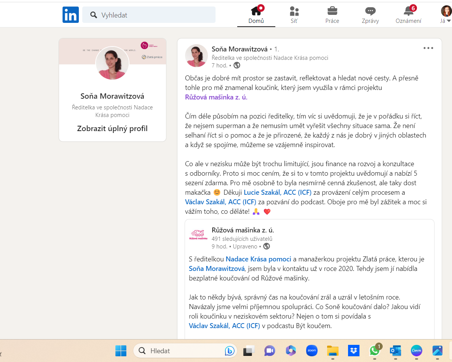This screenshot has height=362, width=452.
Task: Open Růžová mašinka z. ú. shared post title
Action: (x=243, y=230)
